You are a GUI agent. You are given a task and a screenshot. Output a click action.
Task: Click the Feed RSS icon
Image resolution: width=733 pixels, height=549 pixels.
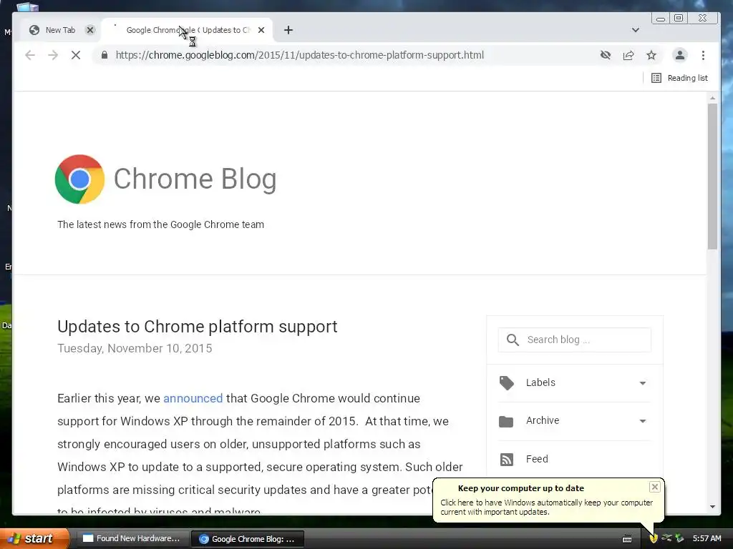(x=507, y=460)
